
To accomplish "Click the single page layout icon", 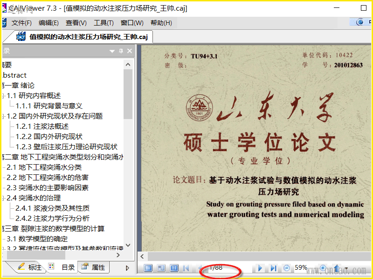I will pyautogui.click(x=148, y=268).
